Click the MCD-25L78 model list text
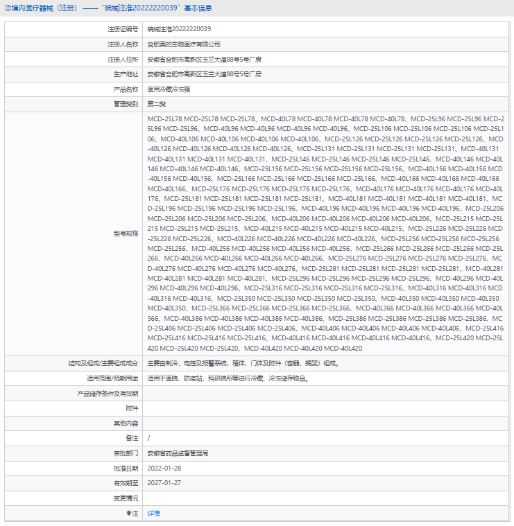 (325, 234)
